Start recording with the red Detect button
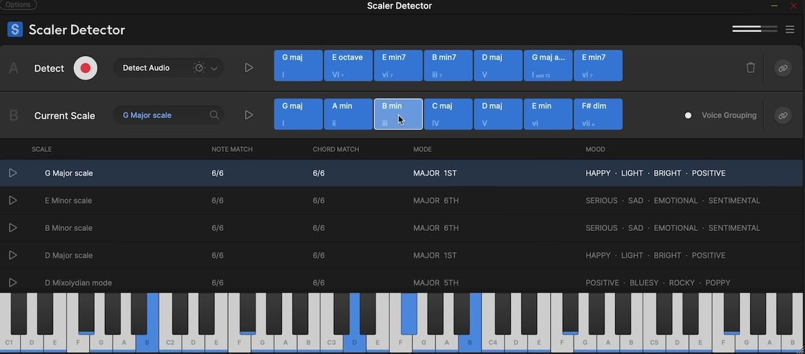The image size is (805, 354). click(x=86, y=68)
